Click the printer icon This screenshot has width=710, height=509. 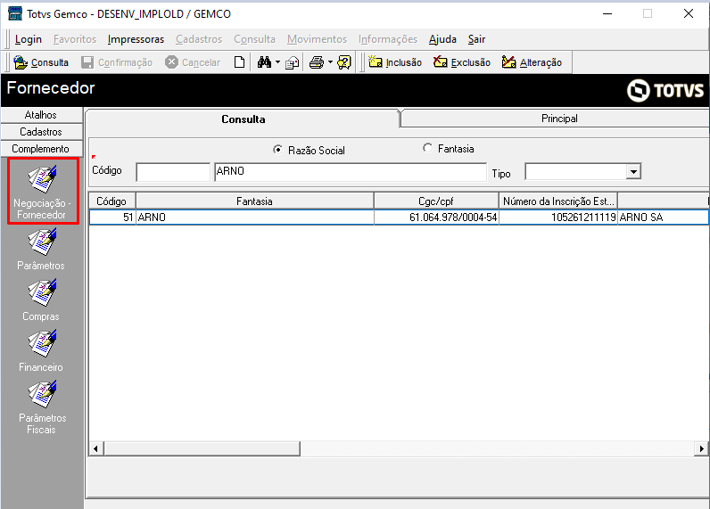pyautogui.click(x=317, y=62)
